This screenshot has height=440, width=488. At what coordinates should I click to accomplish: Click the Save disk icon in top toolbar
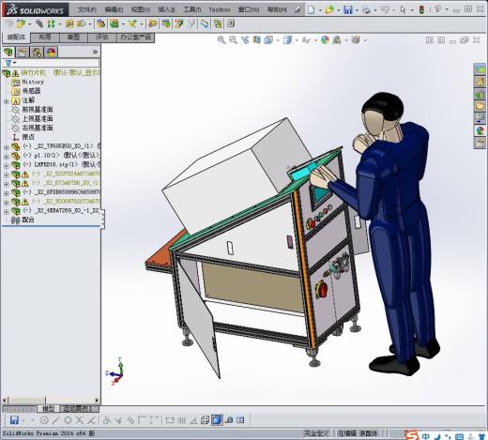coord(348,10)
